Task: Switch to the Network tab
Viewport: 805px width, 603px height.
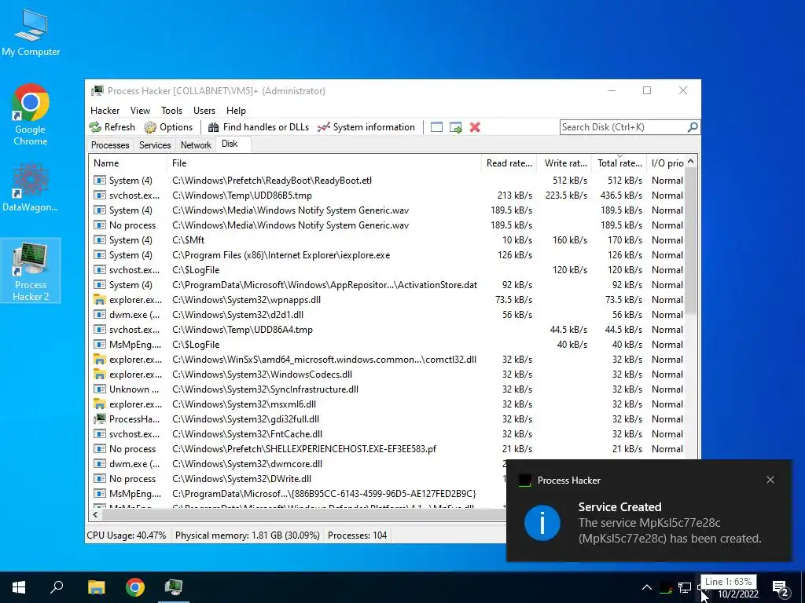Action: point(196,145)
